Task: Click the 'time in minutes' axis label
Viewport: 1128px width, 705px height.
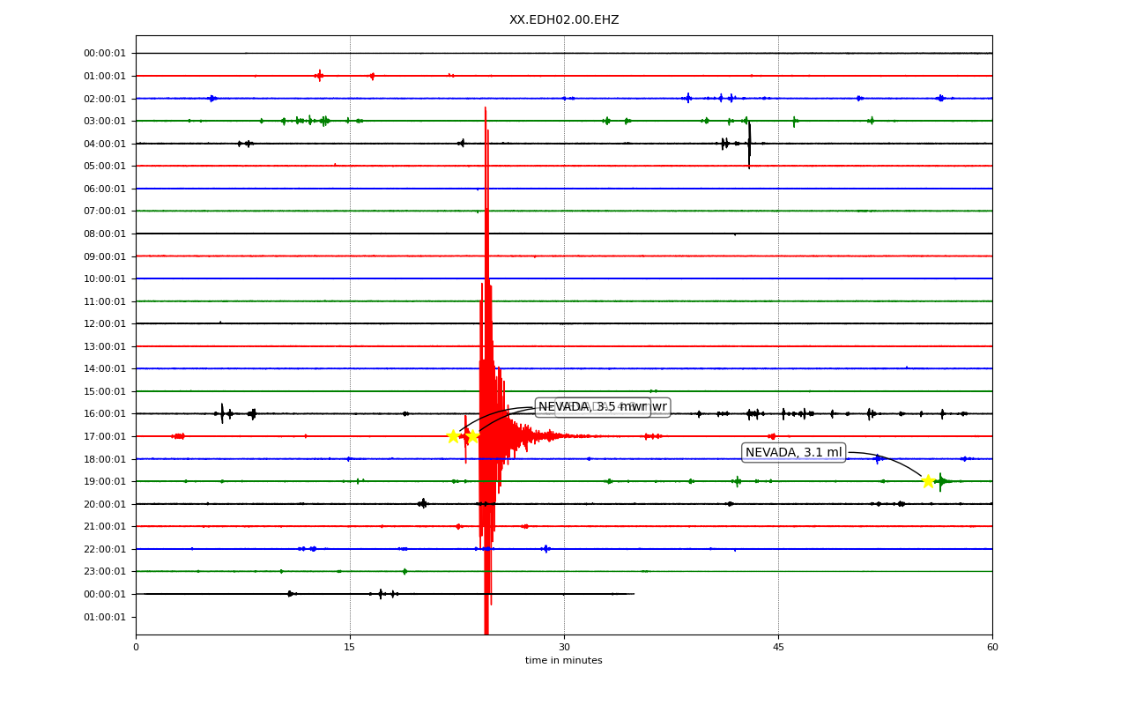Action: click(564, 661)
